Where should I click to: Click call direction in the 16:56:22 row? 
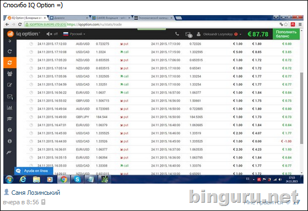[124, 93]
